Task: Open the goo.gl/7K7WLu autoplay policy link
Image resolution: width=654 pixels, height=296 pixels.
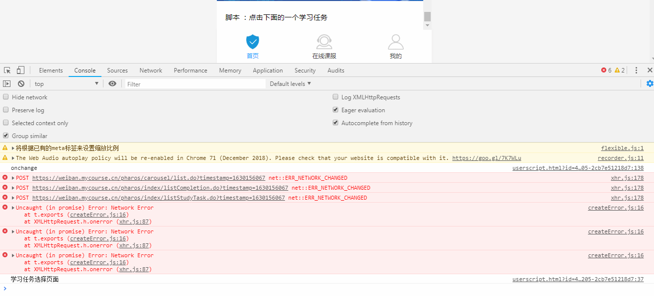Action: 486,158
